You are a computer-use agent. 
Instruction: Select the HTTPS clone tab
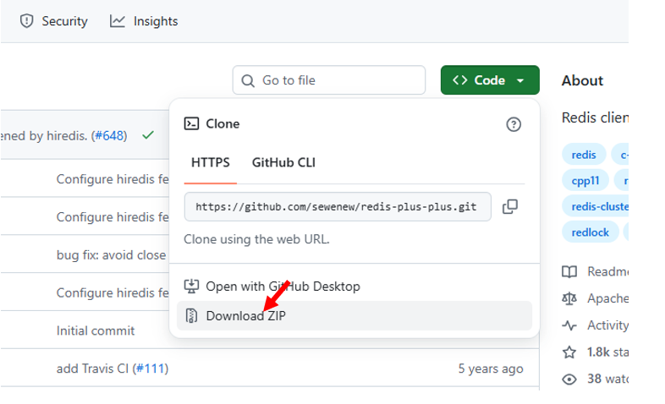click(x=211, y=162)
